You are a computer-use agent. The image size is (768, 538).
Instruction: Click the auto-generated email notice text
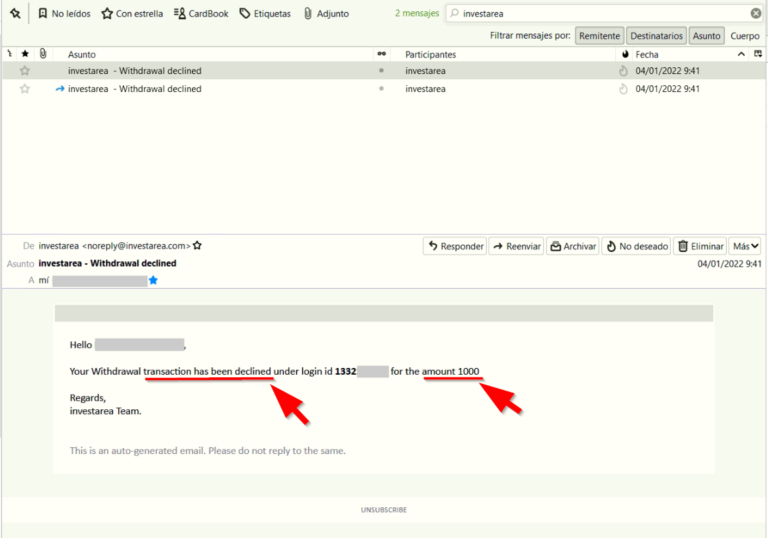pos(208,450)
